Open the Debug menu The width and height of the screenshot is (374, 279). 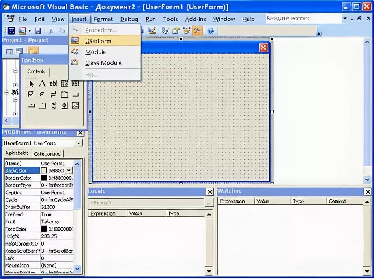pos(129,19)
